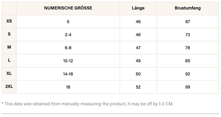Screen dimensions: 221x117
Task: Click the L size row label
Action: [9, 61]
